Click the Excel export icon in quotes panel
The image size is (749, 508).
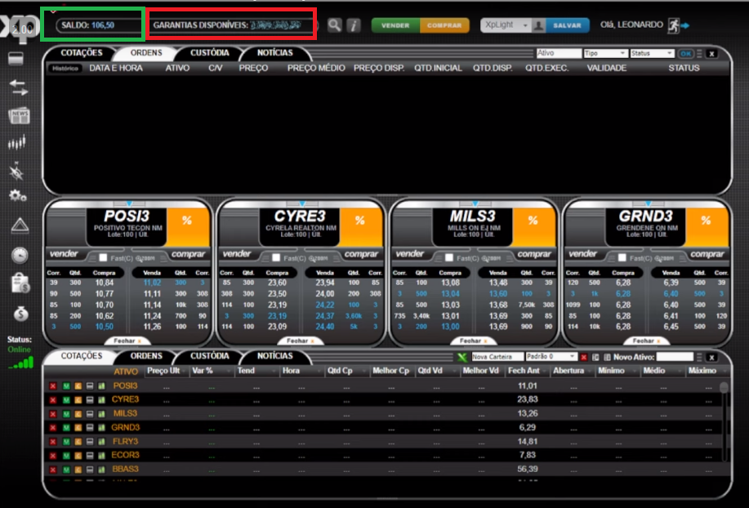coord(461,357)
